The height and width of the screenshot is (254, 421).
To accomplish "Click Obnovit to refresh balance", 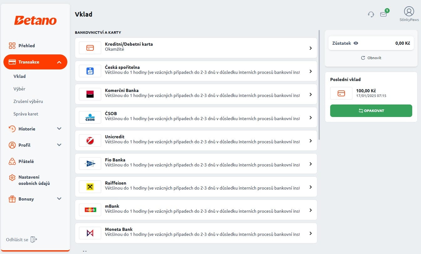I will point(371,58).
